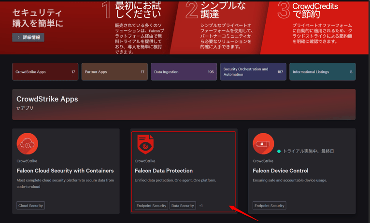This screenshot has height=223, width=370.
Task: Click the Falcon Device Control USB icon
Action: coord(263,143)
